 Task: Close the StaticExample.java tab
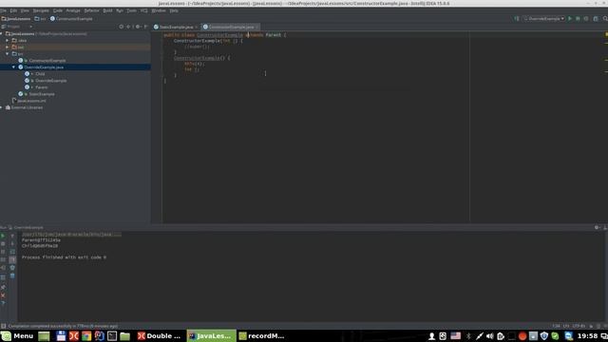pyautogui.click(x=197, y=28)
